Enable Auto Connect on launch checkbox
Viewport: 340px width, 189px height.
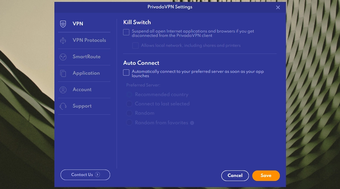[126, 73]
